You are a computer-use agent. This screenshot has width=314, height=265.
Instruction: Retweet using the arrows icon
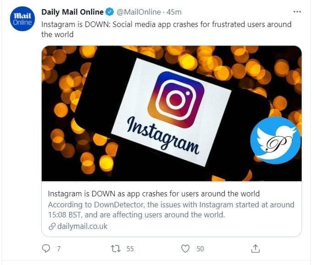point(116,249)
